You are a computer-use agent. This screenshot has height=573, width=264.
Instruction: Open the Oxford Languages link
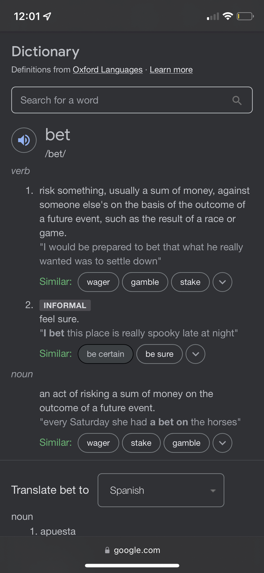pyautogui.click(x=108, y=70)
